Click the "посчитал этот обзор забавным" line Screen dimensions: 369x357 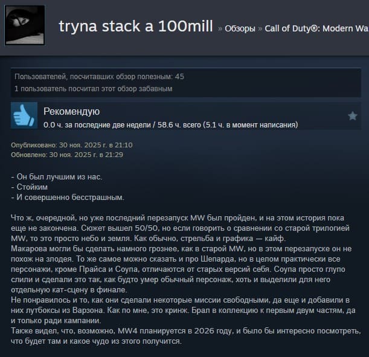(94, 89)
